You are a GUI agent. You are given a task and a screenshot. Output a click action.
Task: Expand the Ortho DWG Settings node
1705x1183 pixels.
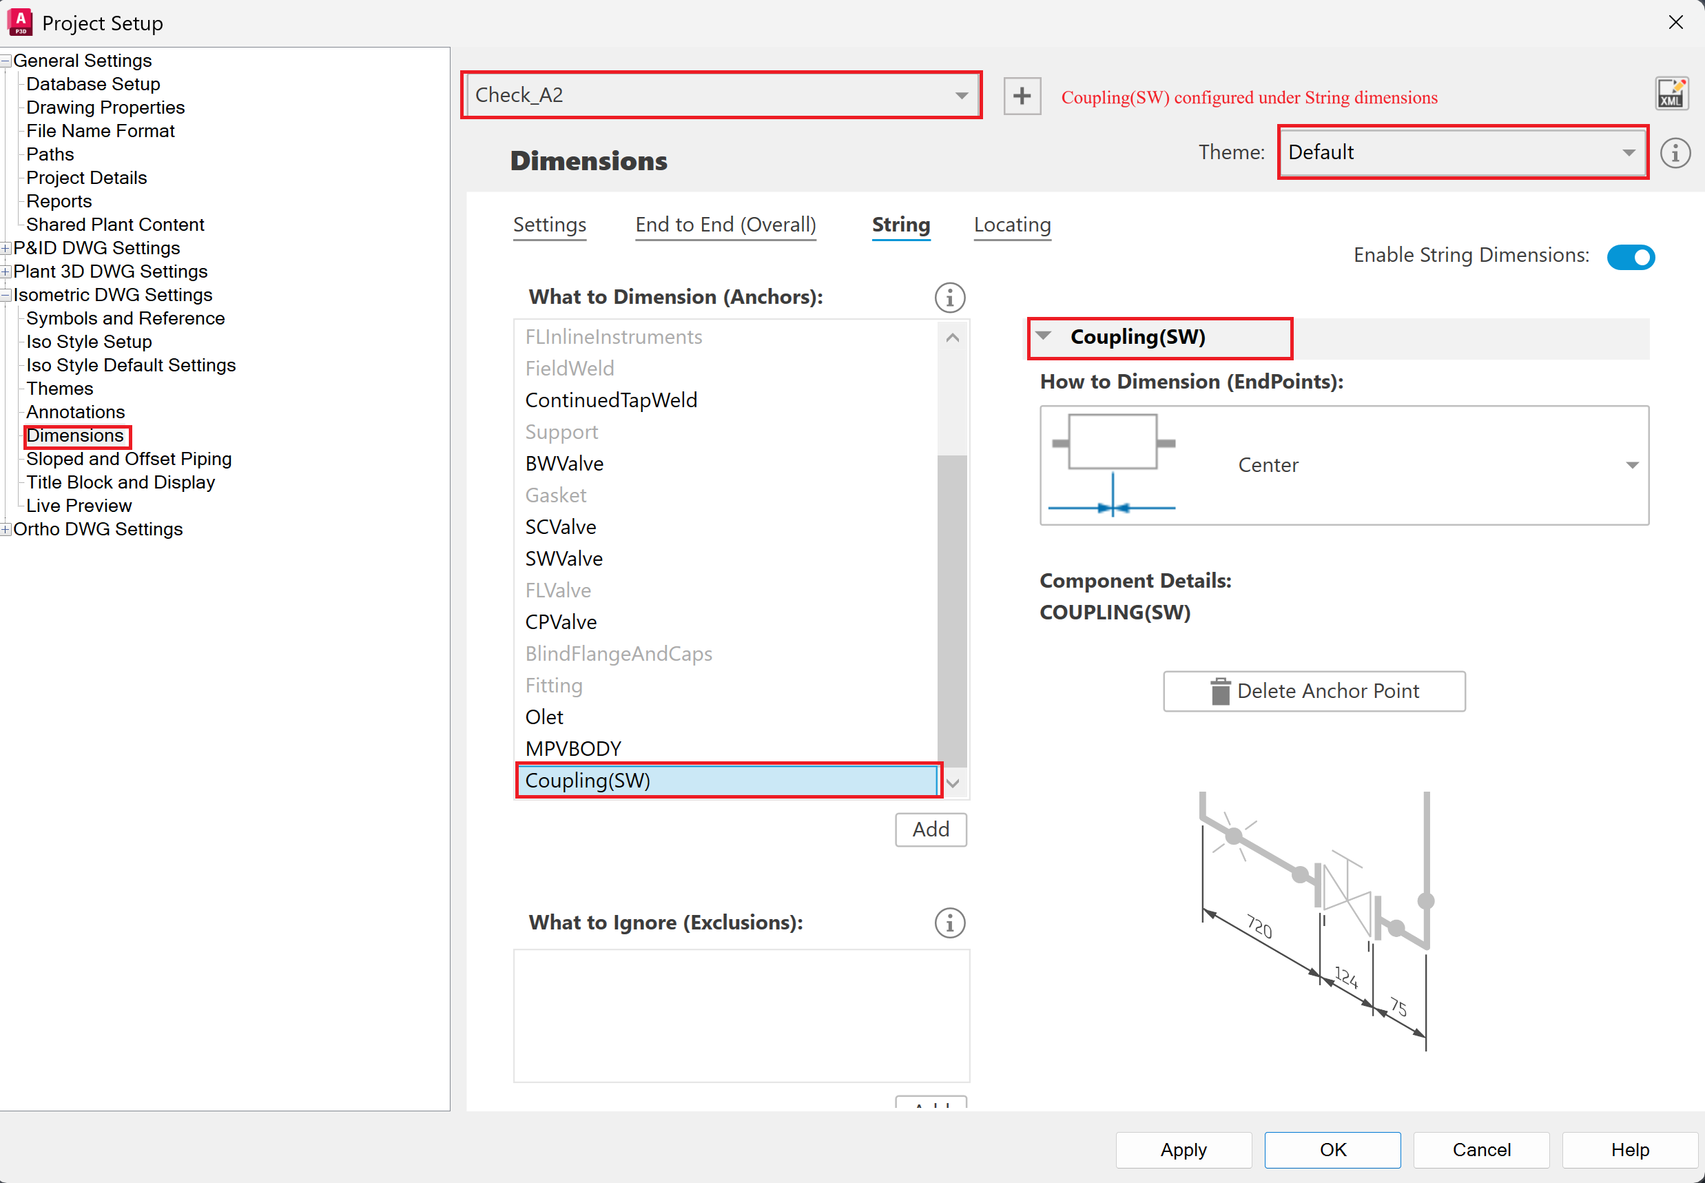6,529
